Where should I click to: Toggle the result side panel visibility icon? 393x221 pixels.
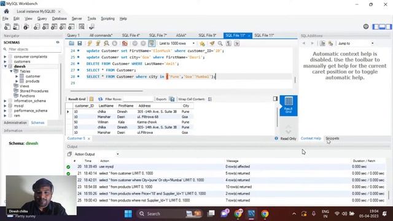pos(275,99)
